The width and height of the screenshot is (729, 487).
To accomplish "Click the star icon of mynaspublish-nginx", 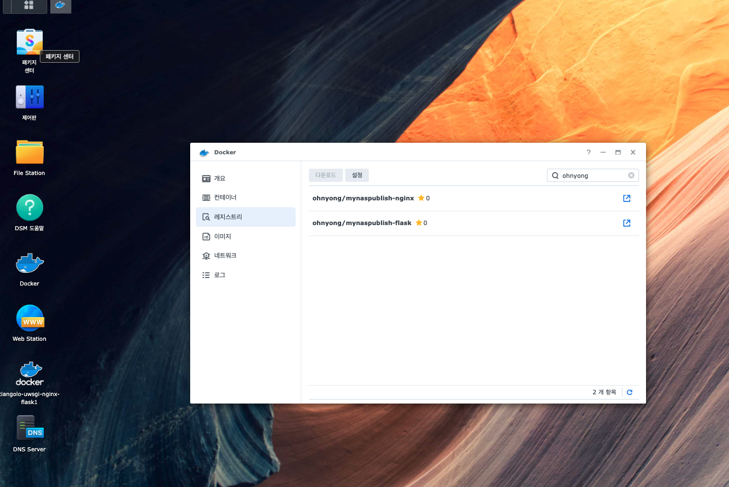I will [x=421, y=197].
